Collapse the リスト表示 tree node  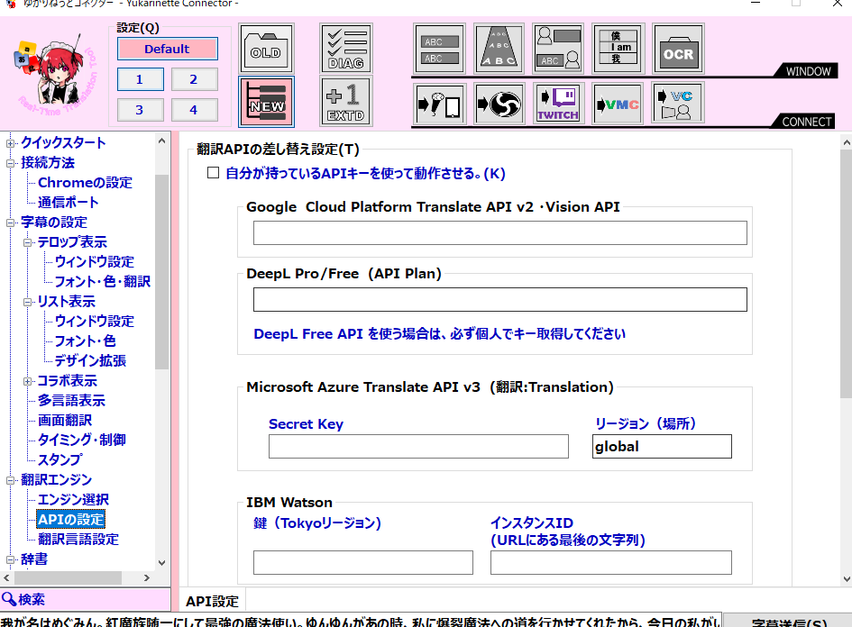coord(27,303)
